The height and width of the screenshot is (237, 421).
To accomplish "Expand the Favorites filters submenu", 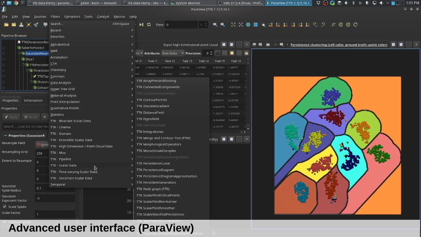I will point(91,37).
